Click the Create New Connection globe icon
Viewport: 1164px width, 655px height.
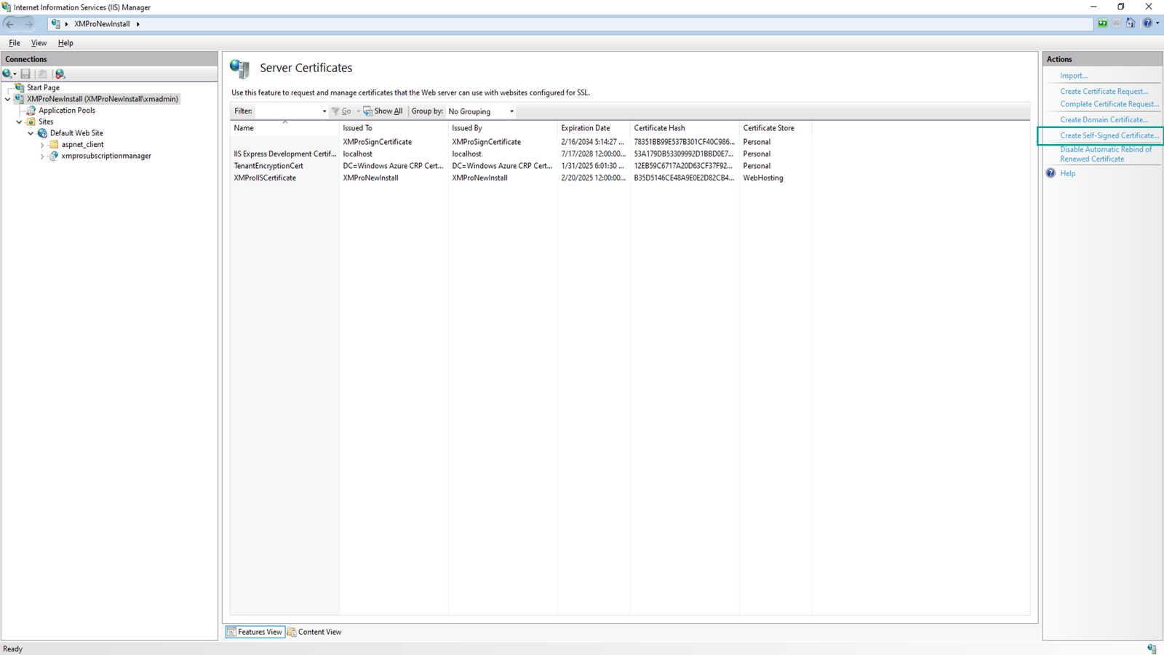pos(7,74)
